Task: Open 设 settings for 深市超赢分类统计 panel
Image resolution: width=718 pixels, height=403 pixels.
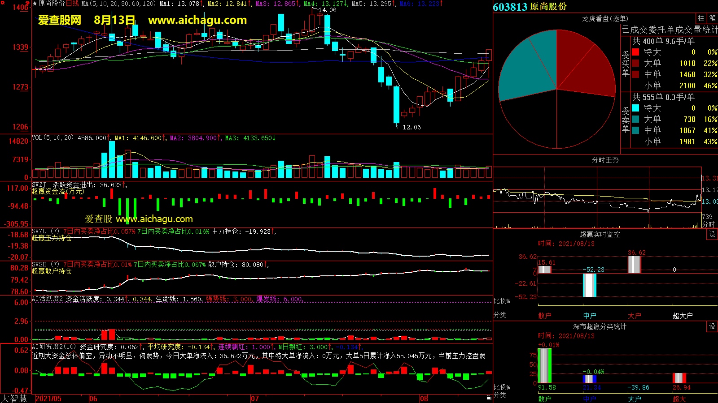Action: click(712, 326)
